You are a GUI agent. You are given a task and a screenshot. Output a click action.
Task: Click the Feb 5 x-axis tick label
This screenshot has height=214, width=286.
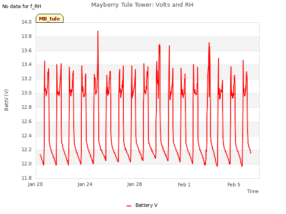234,185
